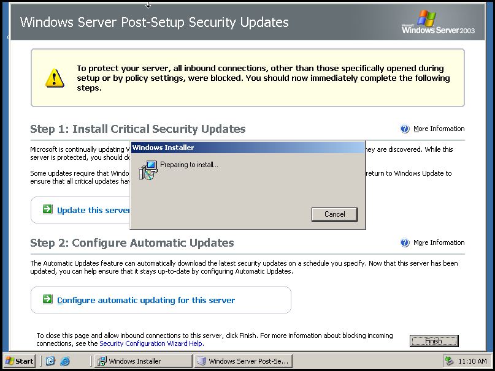Click the green arrow beside Configure automatic updating
Image resolution: width=495 pixels, height=371 pixels.
click(48, 299)
